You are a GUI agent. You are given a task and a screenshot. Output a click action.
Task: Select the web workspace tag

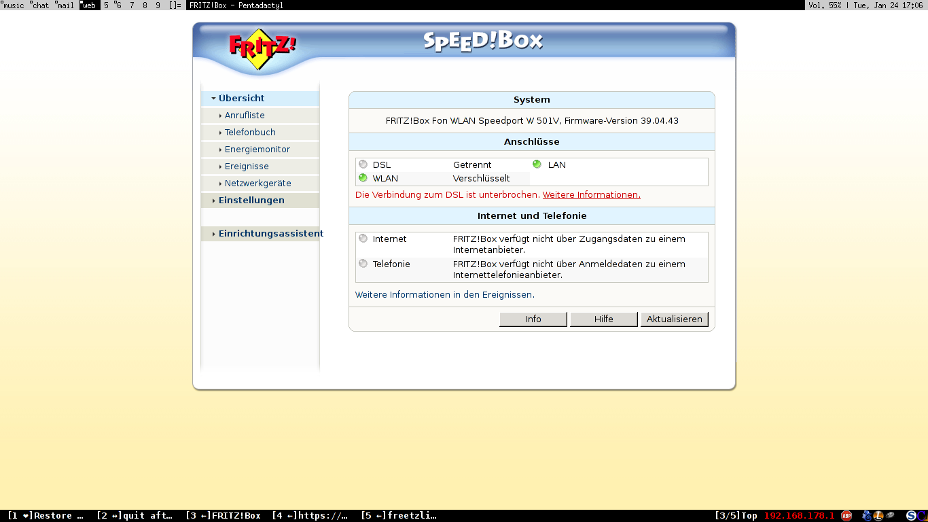tap(89, 5)
